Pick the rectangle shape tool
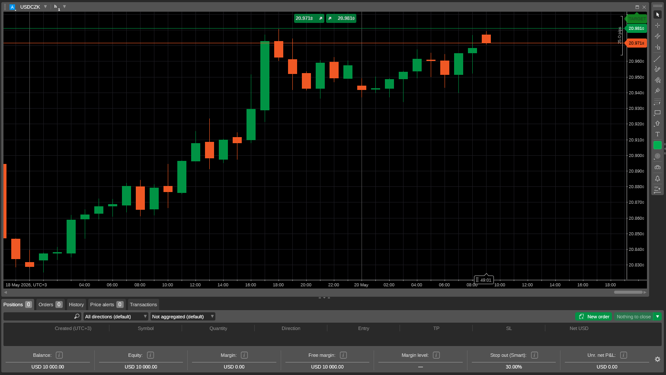 [x=657, y=112]
